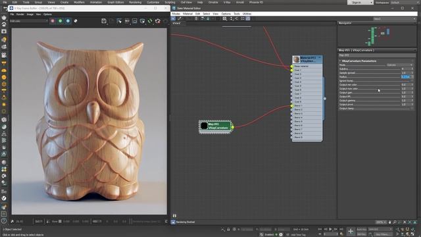Select the View2 tab
This screenshot has width=421, height=237.
(x=176, y=24)
